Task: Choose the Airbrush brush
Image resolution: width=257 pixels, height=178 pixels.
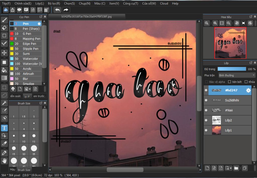Action: [26, 74]
